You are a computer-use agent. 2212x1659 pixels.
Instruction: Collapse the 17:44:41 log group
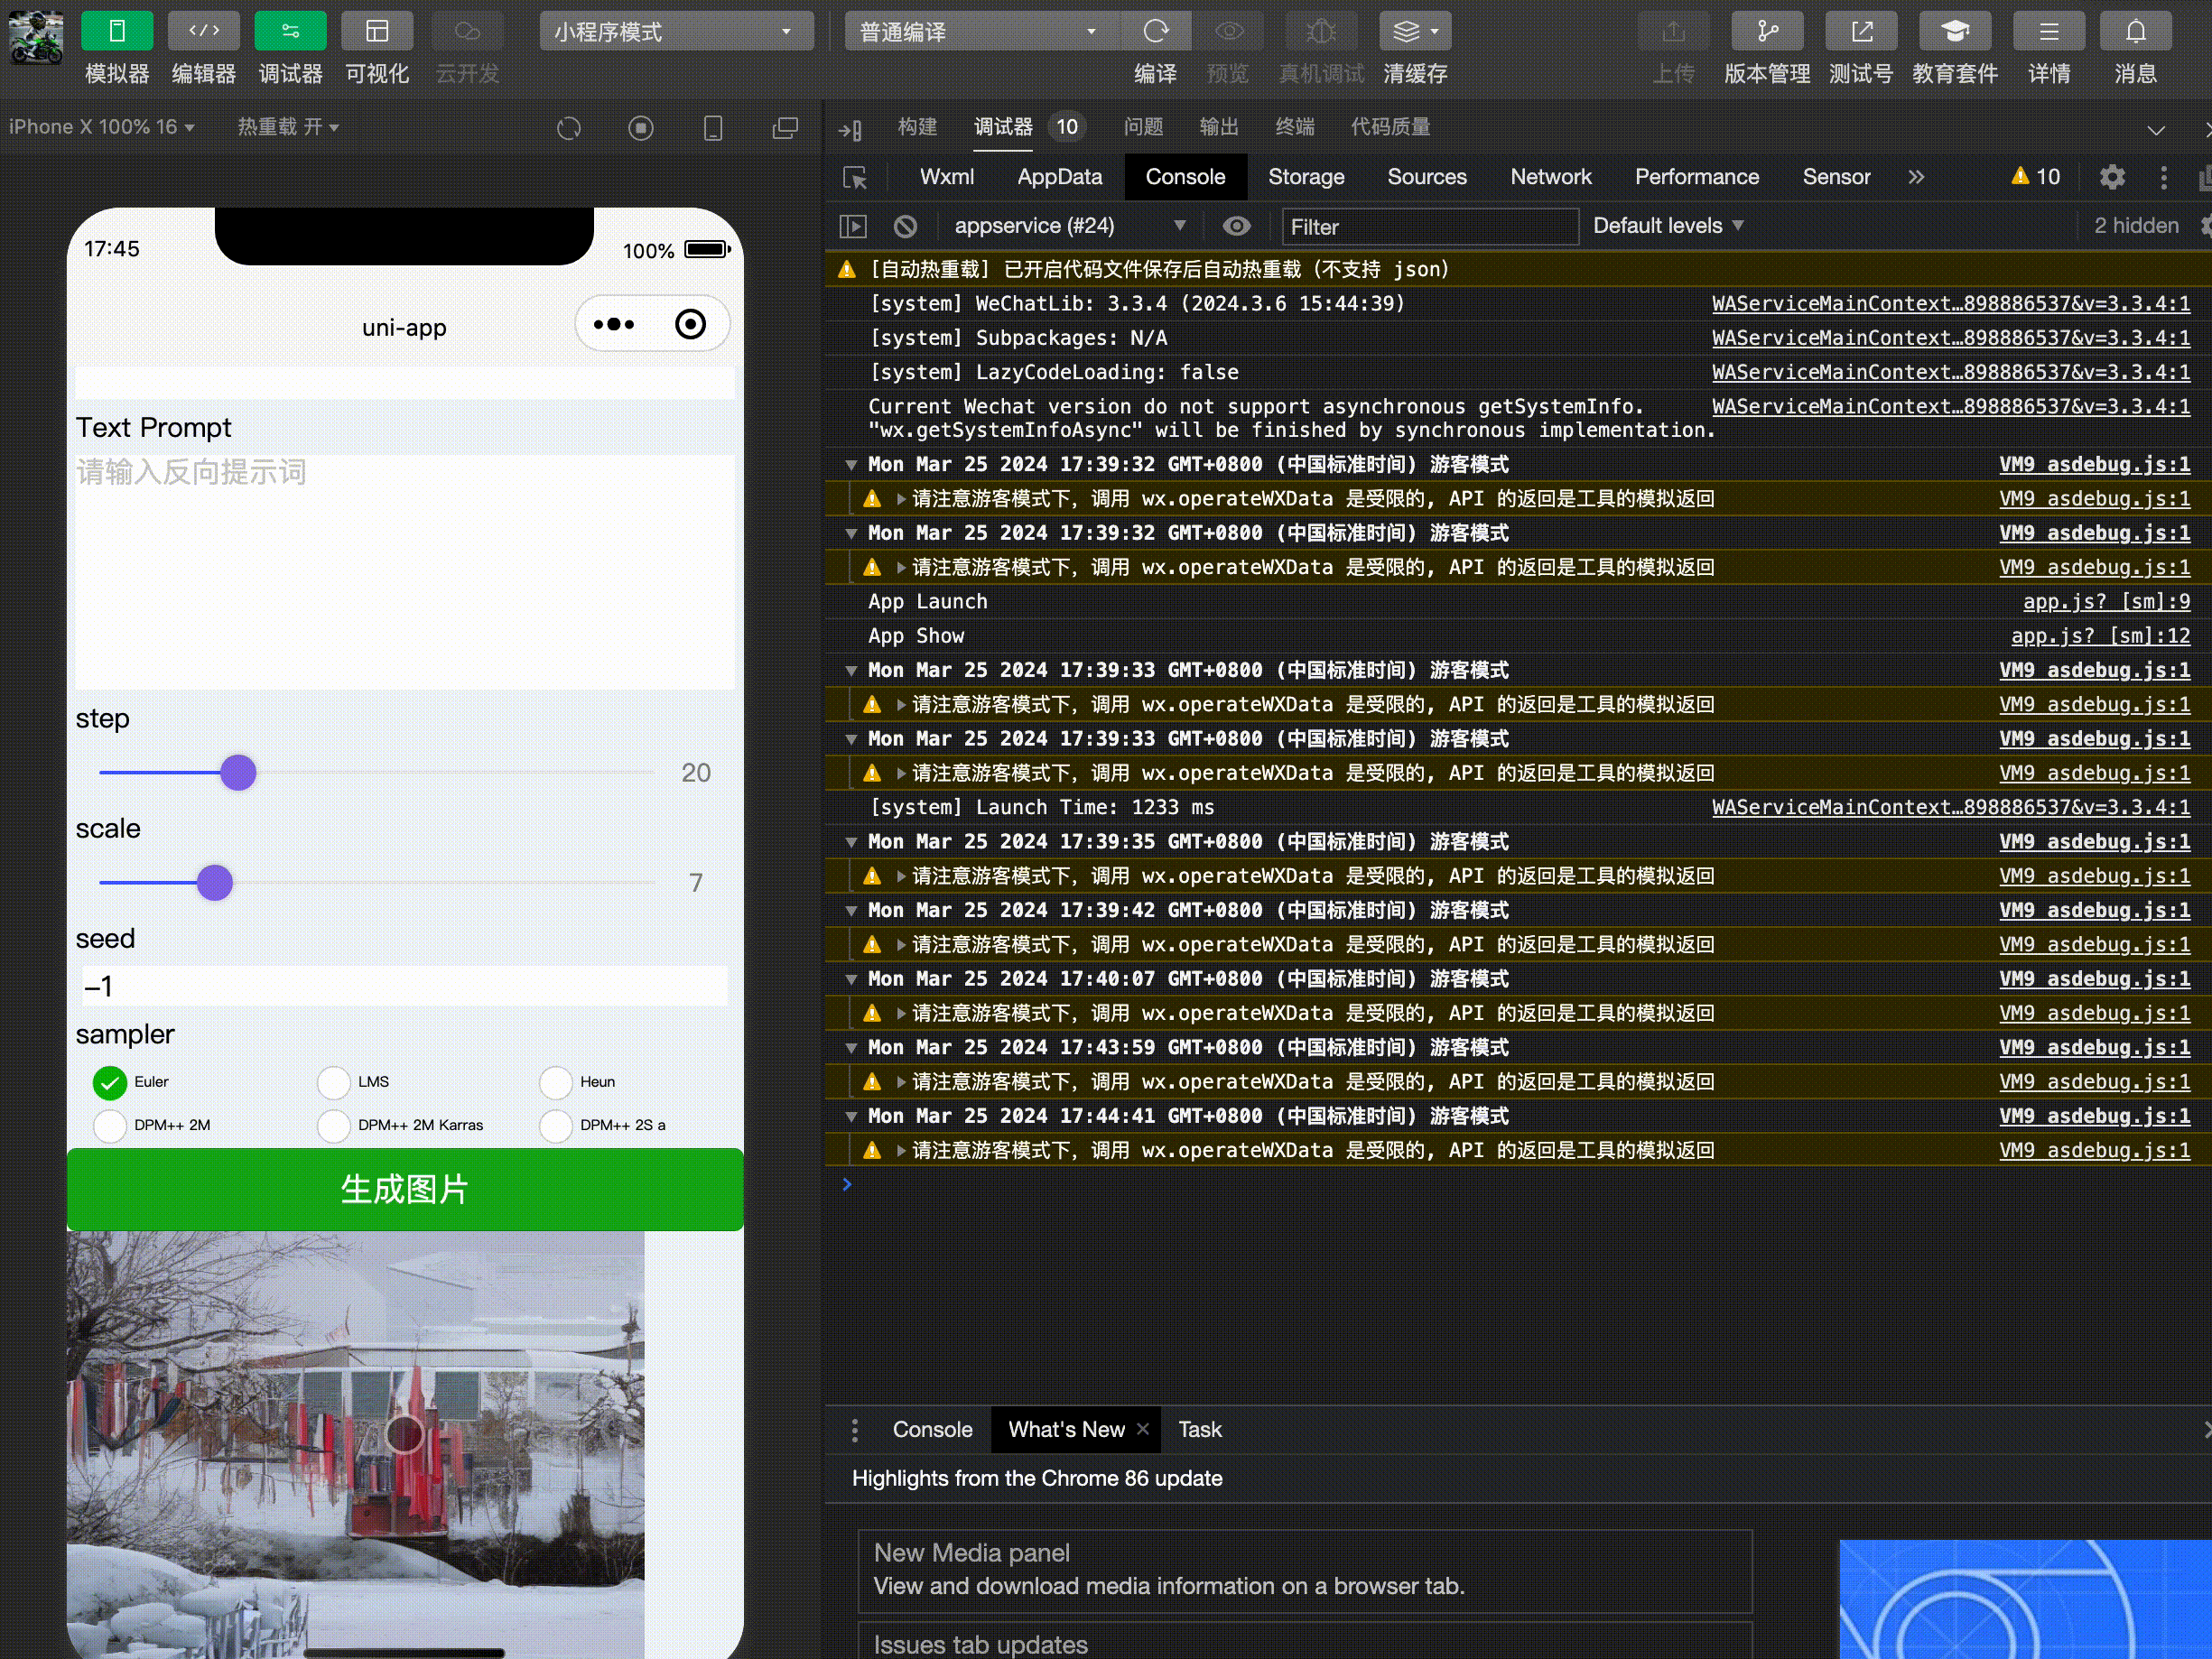851,1116
